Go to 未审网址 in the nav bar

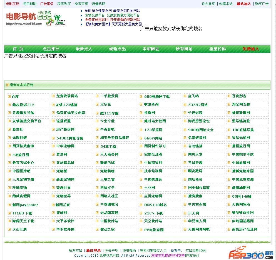click(x=151, y=49)
